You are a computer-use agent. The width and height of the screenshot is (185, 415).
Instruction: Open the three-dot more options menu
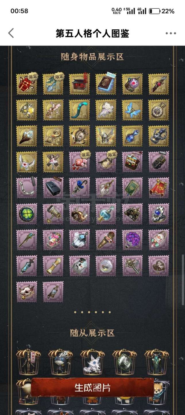pyautogui.click(x=171, y=33)
